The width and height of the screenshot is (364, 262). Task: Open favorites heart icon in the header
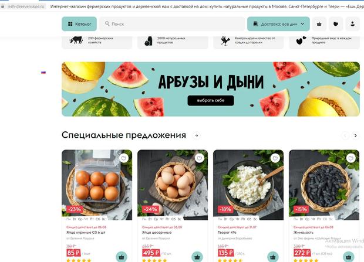[336, 24]
